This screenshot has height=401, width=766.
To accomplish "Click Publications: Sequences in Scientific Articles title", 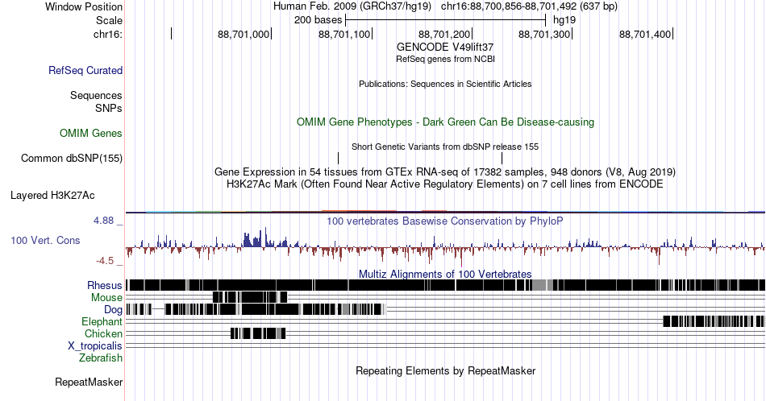I will (x=445, y=84).
